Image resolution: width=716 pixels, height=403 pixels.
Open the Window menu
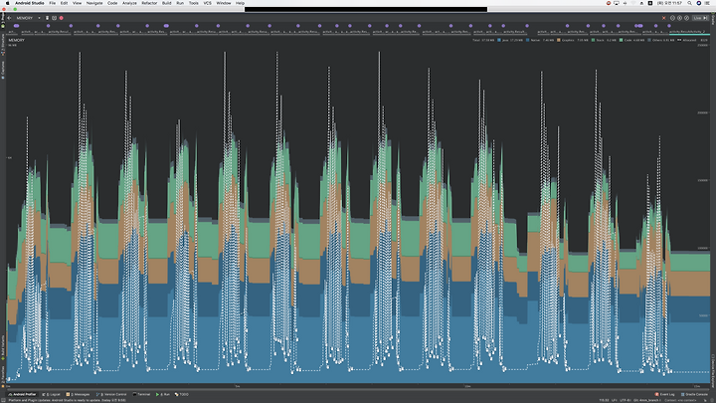[224, 3]
